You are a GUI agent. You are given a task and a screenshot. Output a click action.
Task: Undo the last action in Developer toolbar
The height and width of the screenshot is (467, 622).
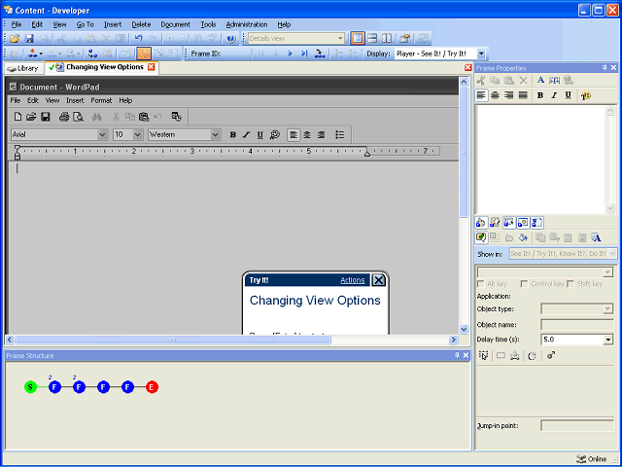point(138,39)
